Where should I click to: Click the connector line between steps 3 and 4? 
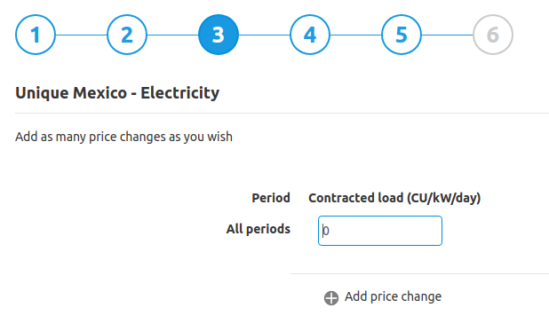265,35
